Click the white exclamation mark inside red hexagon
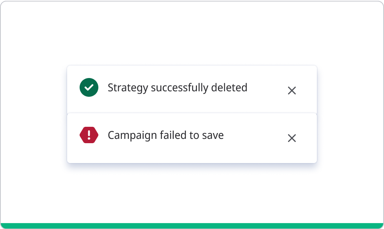The height and width of the screenshot is (229, 384). click(x=89, y=135)
